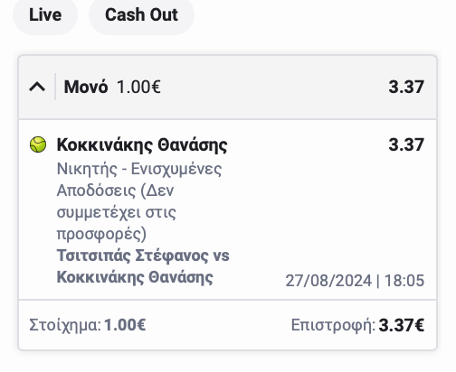Collapse the Μονό bet with chevron

37,88
